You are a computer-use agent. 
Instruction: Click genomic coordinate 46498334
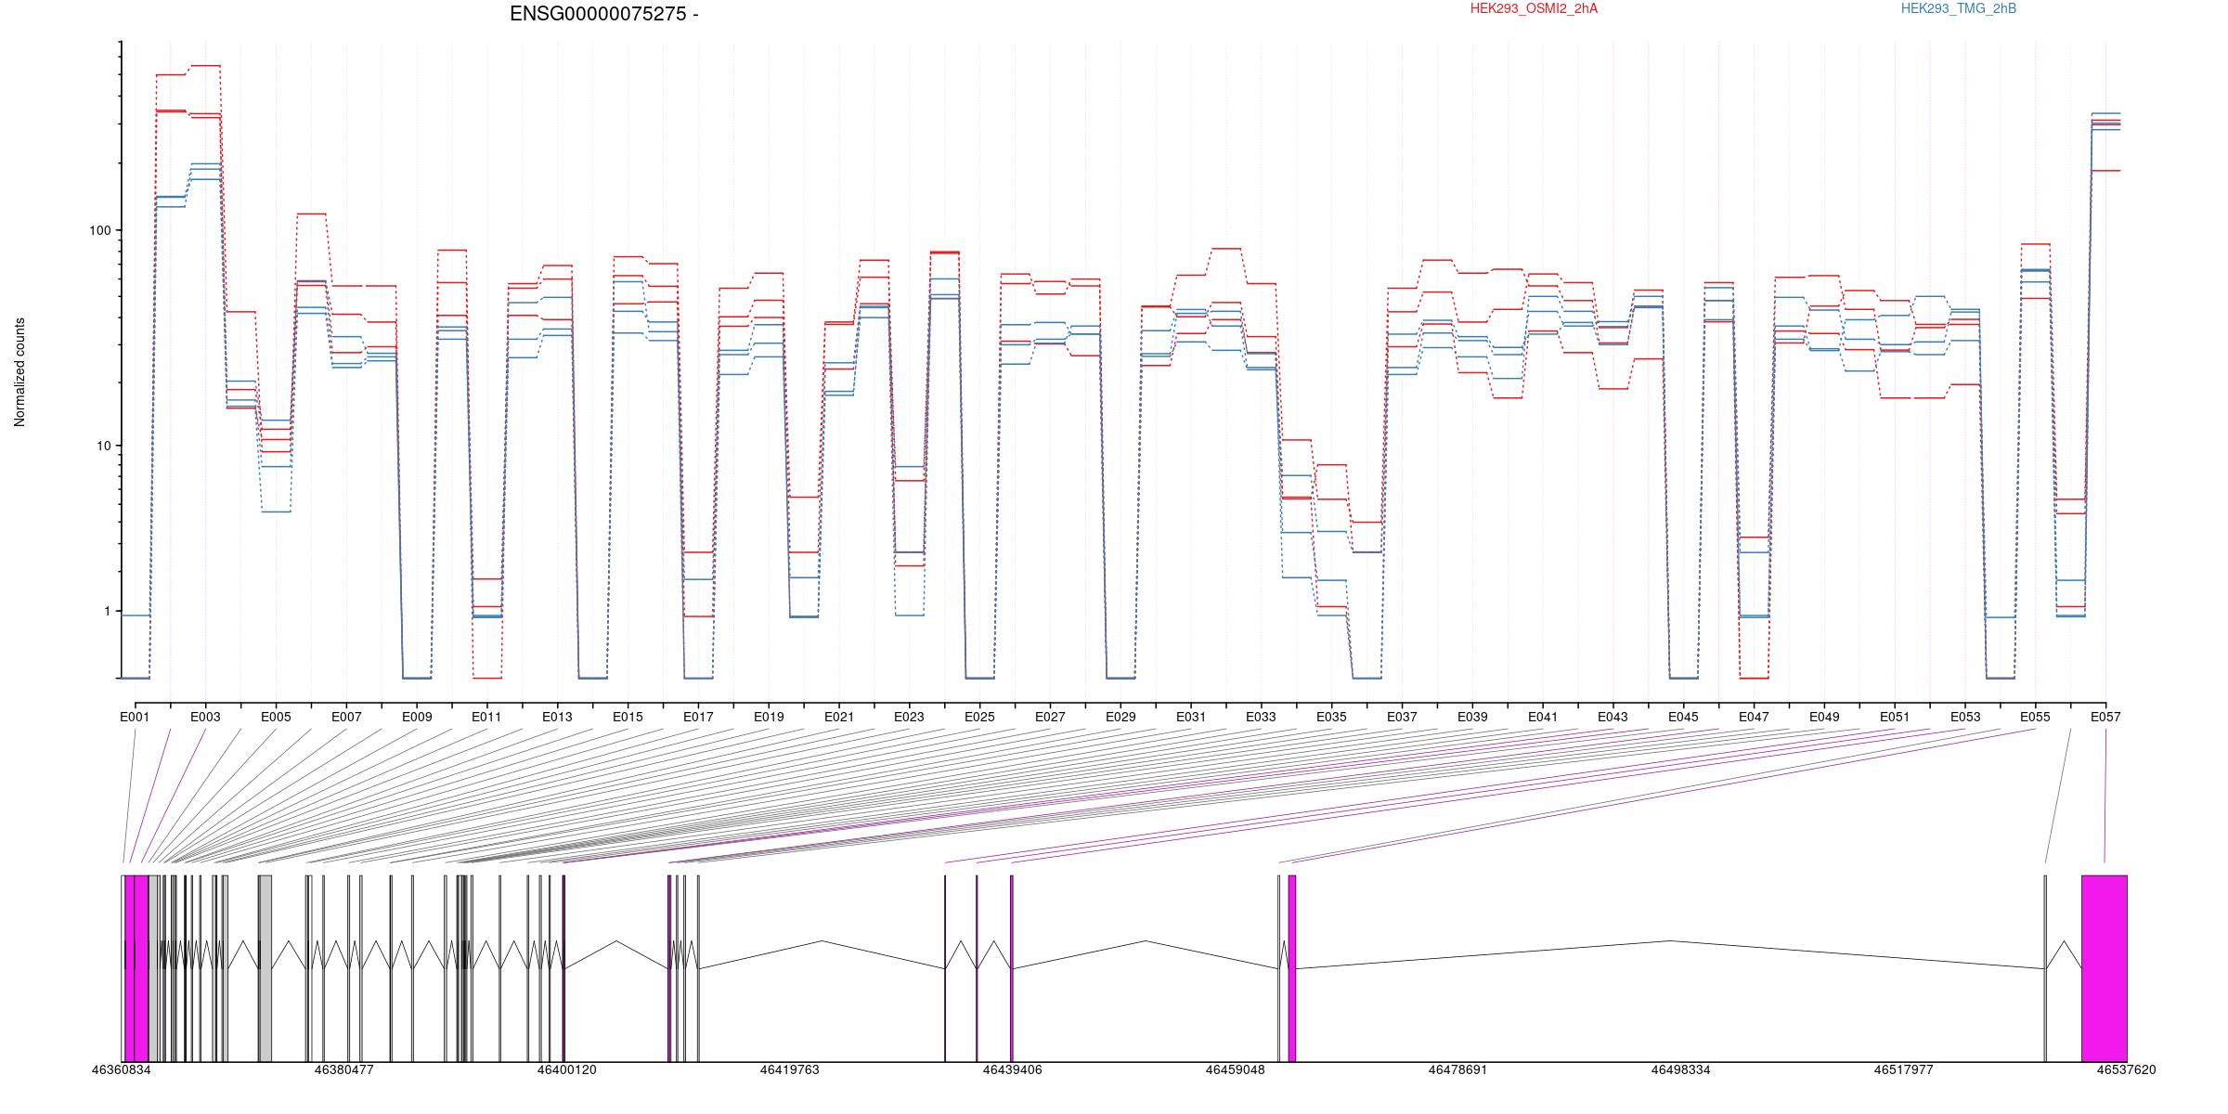(x=1680, y=1069)
